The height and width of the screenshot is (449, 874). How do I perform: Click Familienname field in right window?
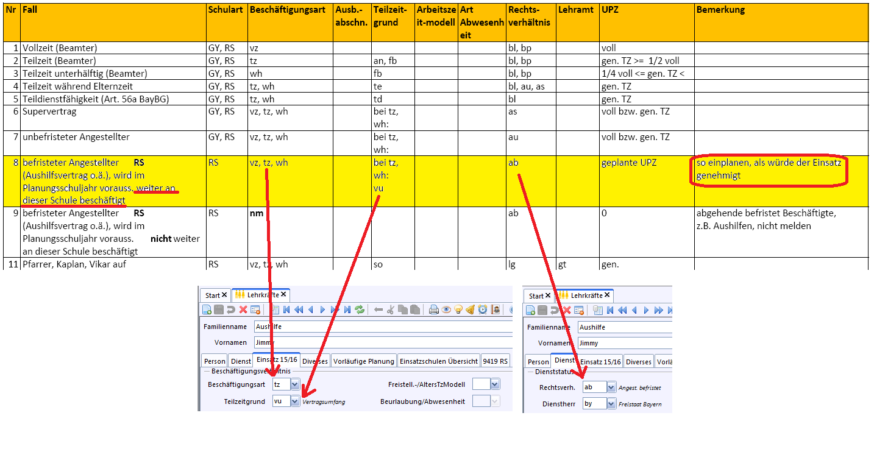coord(625,327)
